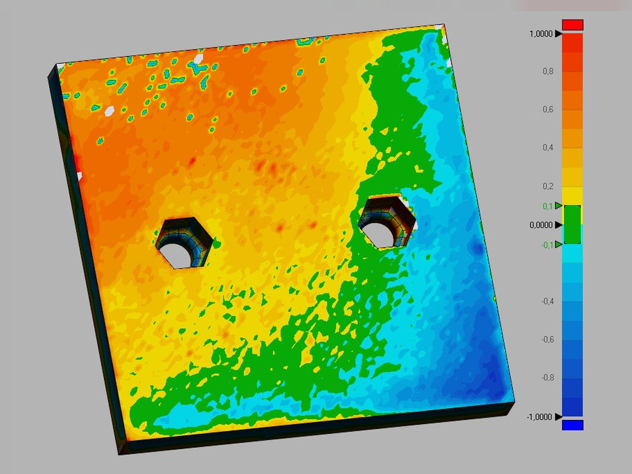The height and width of the screenshot is (474, 632).
Task: Click the green lower tolerance marker at -0,1
Action: (x=558, y=244)
